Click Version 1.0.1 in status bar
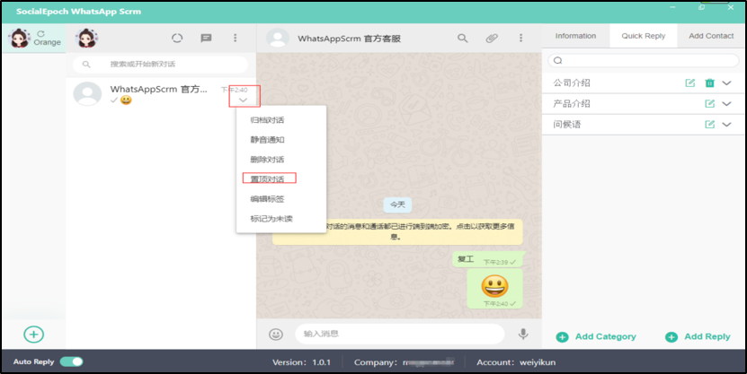The image size is (747, 374). pyautogui.click(x=301, y=362)
